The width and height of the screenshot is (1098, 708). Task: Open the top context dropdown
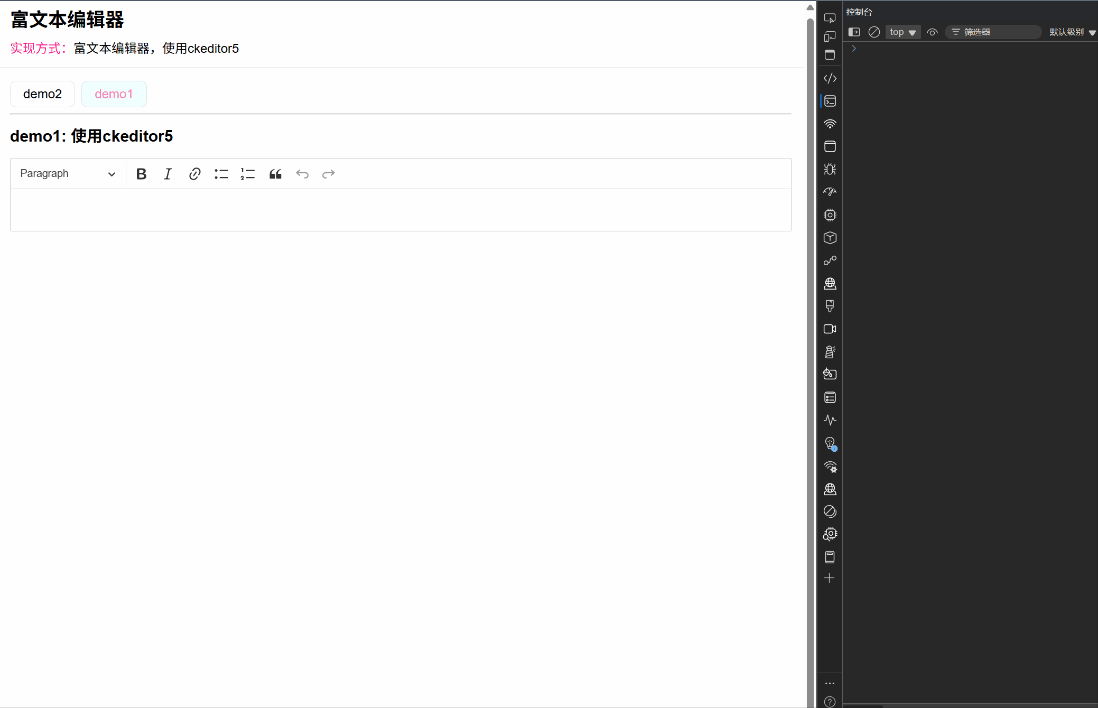click(902, 32)
